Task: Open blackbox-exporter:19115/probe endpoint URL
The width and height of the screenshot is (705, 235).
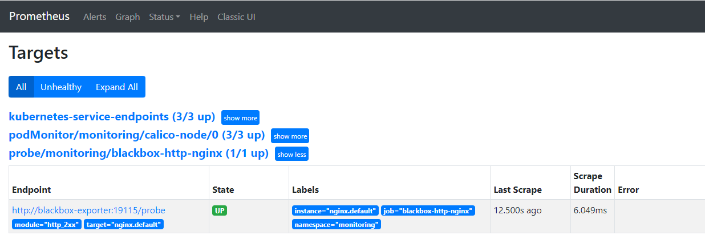Action: point(88,210)
